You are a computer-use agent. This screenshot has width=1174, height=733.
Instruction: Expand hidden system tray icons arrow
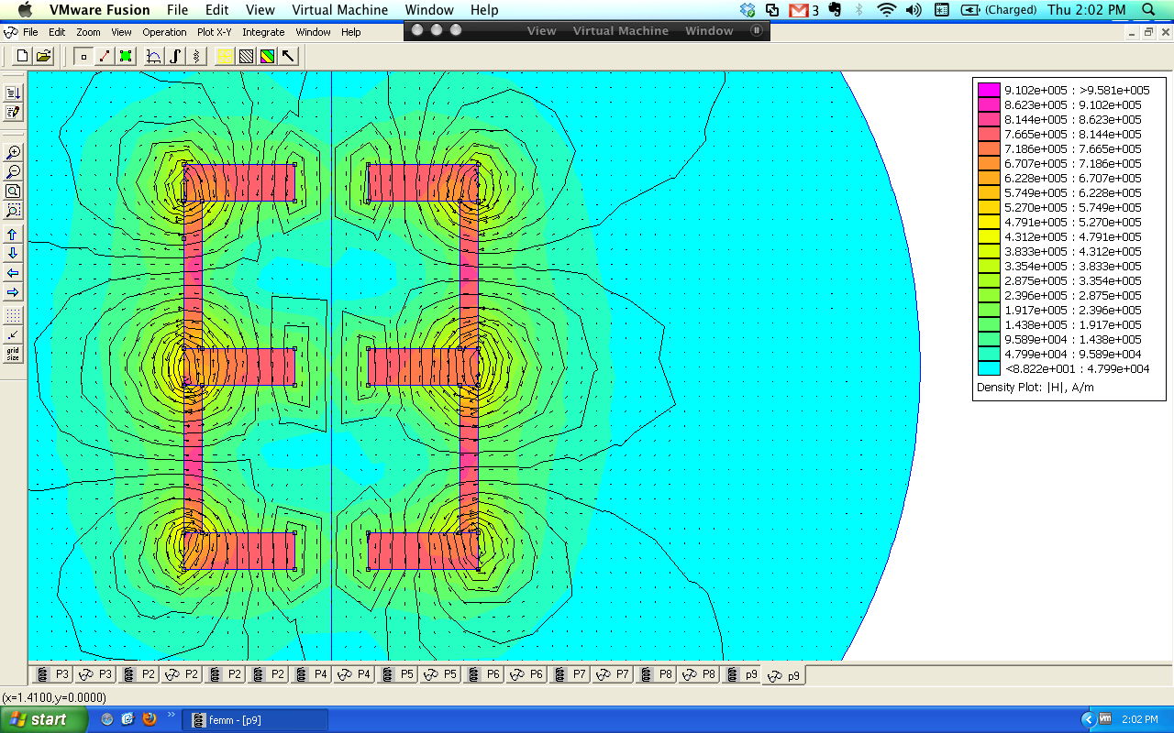point(1088,719)
